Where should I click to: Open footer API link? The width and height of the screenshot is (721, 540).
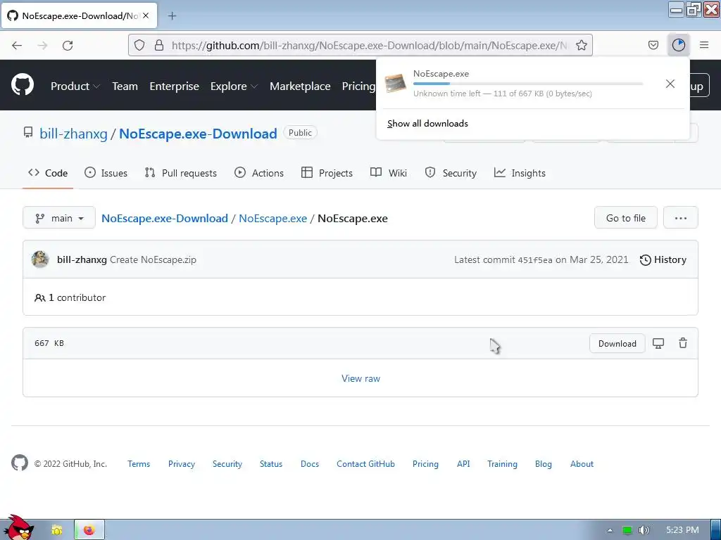[x=463, y=464]
